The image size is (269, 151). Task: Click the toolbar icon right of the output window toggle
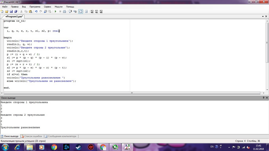click(x=86, y=11)
